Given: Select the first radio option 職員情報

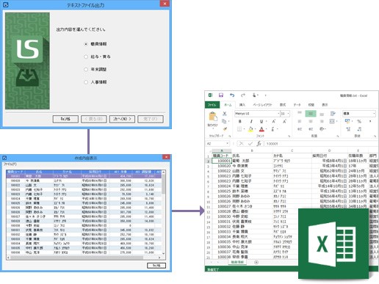Looking at the screenshot, I should [x=86, y=44].
